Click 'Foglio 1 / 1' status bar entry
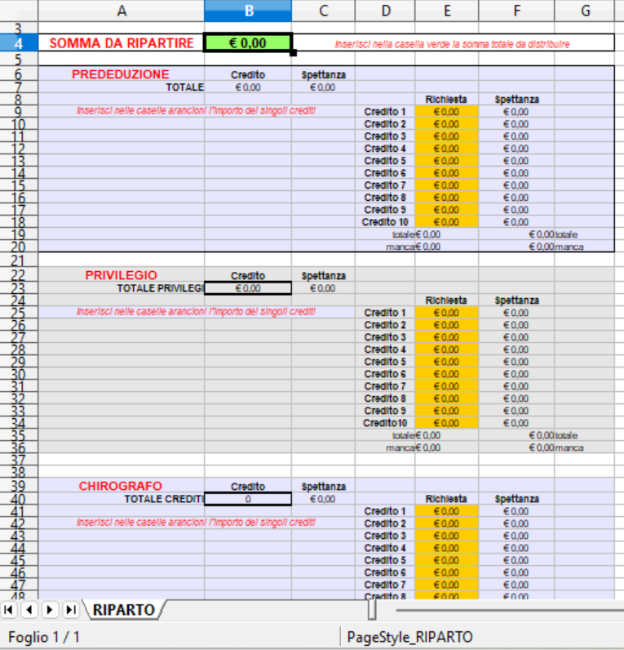Image resolution: width=624 pixels, height=650 pixels. (44, 637)
